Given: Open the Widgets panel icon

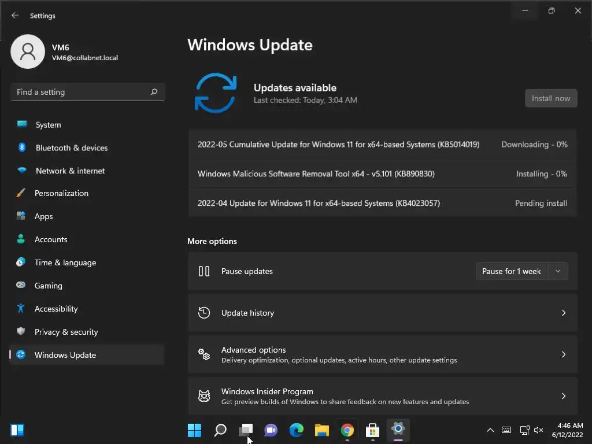Looking at the screenshot, I should (x=17, y=430).
